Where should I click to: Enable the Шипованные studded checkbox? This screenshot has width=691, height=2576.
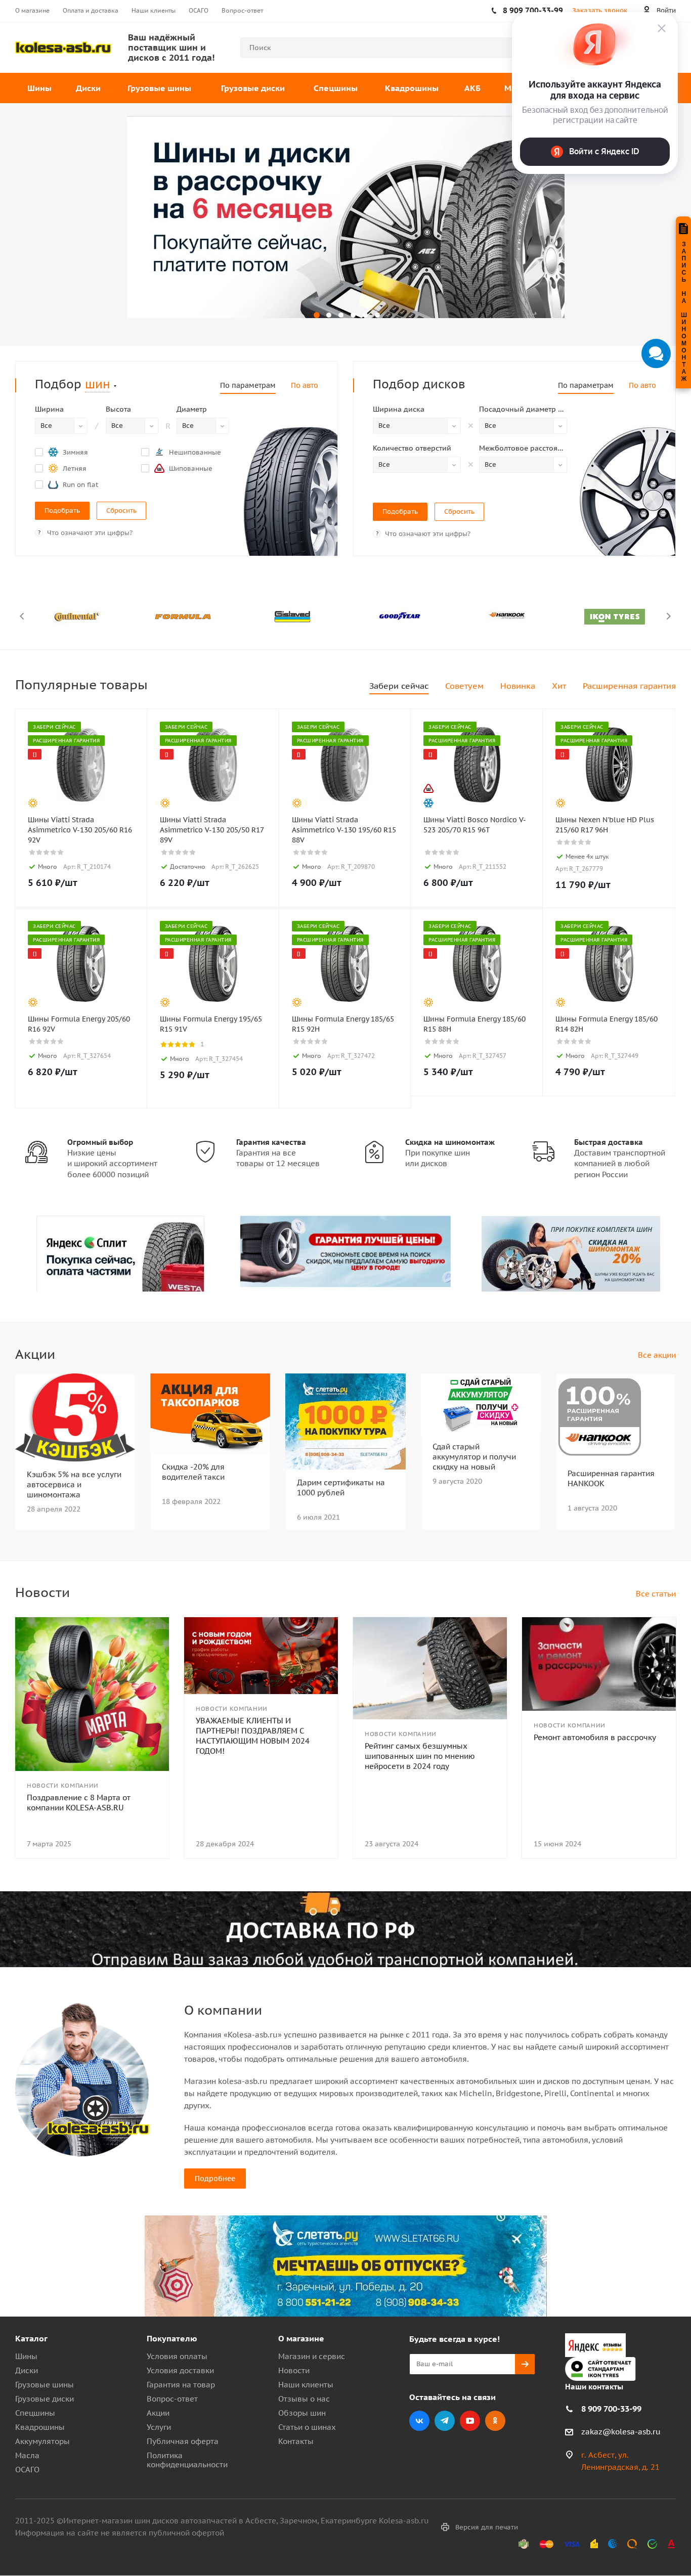point(145,468)
